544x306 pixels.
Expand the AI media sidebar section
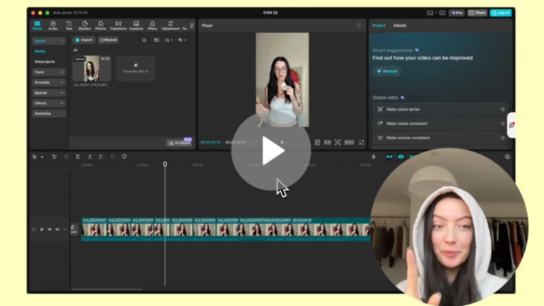[49, 82]
